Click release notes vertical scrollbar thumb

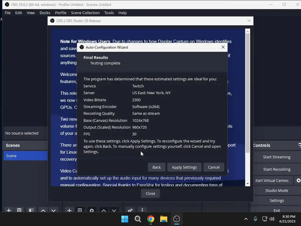(x=248, y=93)
